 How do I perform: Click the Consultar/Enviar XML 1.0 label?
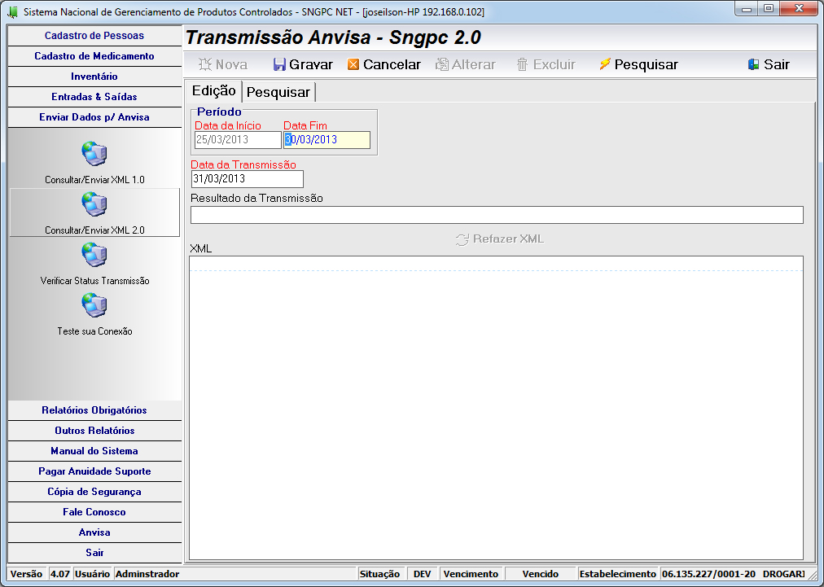(94, 180)
